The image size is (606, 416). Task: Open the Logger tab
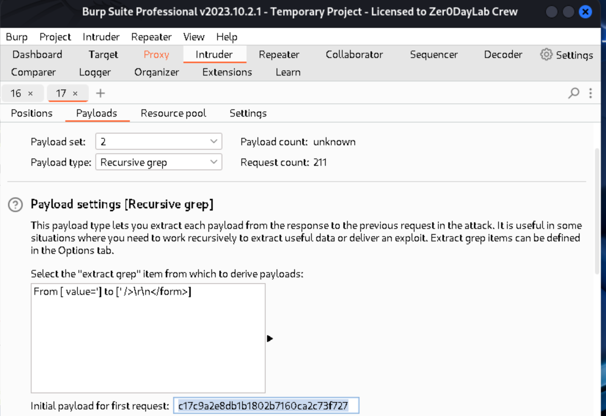[95, 72]
